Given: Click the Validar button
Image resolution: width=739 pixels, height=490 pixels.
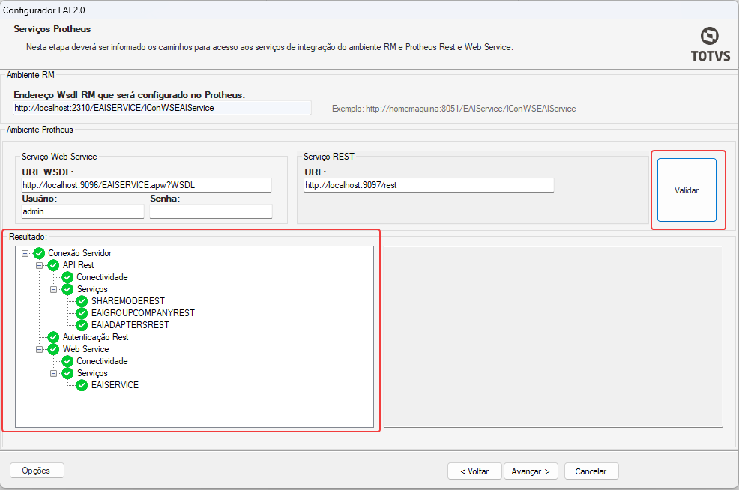Looking at the screenshot, I should point(687,190).
